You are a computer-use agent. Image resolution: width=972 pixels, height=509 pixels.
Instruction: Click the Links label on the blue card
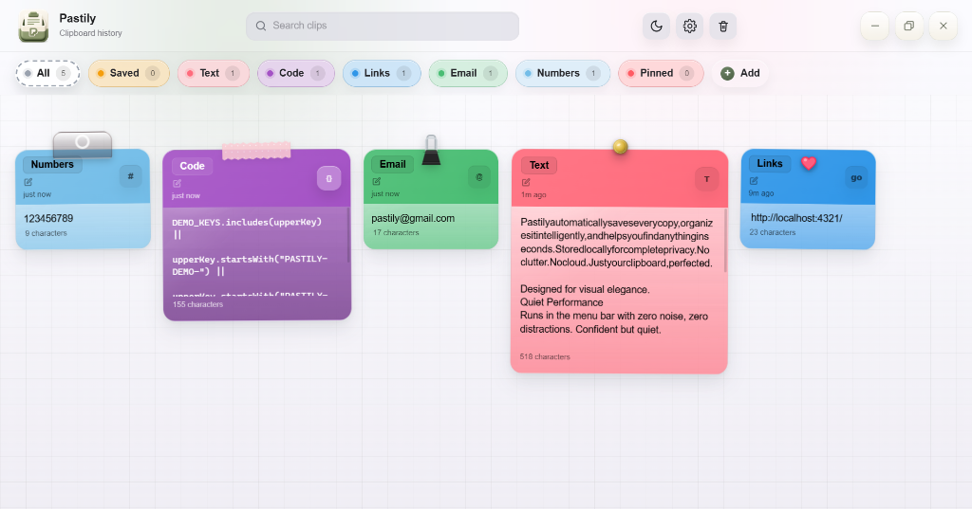[x=769, y=163]
